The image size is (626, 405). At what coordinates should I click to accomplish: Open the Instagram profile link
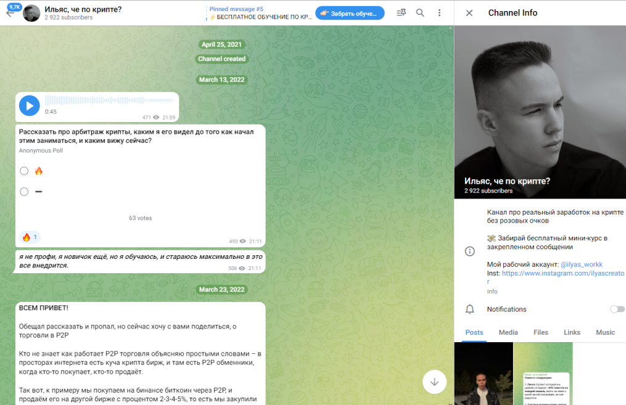click(562, 273)
